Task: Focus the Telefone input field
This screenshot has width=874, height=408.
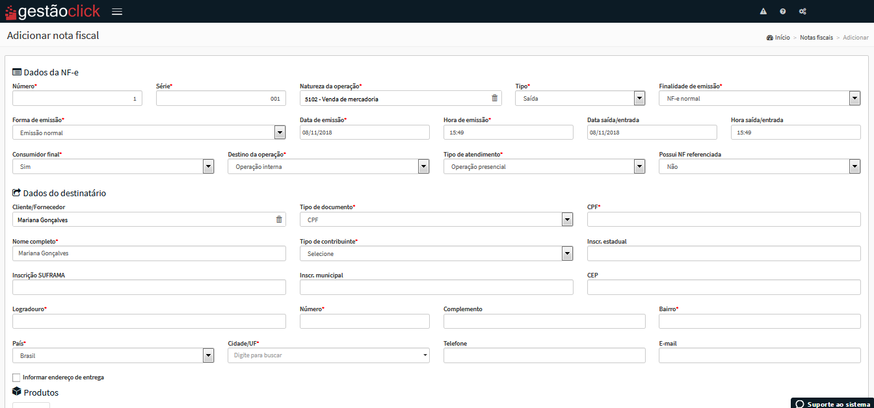Action: tap(544, 355)
